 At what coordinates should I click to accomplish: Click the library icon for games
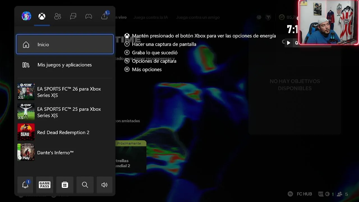coord(26,65)
